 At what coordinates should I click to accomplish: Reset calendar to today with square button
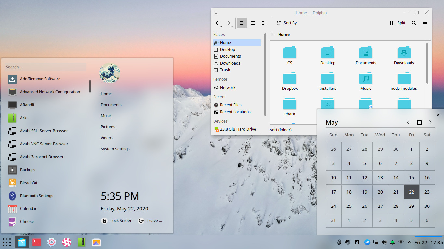(419, 122)
